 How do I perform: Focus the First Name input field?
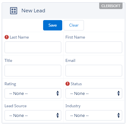tap(94, 47)
